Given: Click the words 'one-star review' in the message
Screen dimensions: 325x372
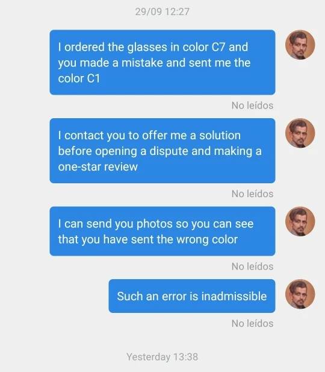Looking at the screenshot, I should 98,167.
